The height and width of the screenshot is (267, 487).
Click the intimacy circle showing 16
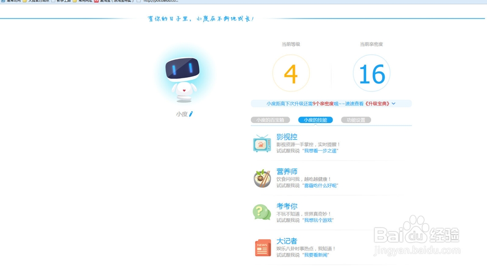372,73
